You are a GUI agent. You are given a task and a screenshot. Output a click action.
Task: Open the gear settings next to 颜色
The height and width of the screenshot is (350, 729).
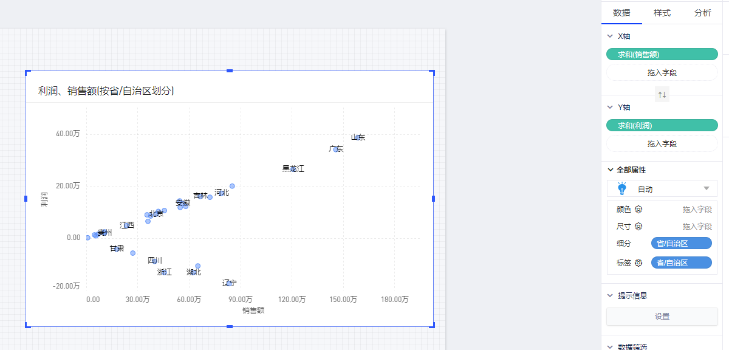(638, 210)
